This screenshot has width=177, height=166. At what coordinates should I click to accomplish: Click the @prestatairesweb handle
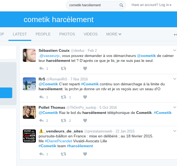click(98, 131)
